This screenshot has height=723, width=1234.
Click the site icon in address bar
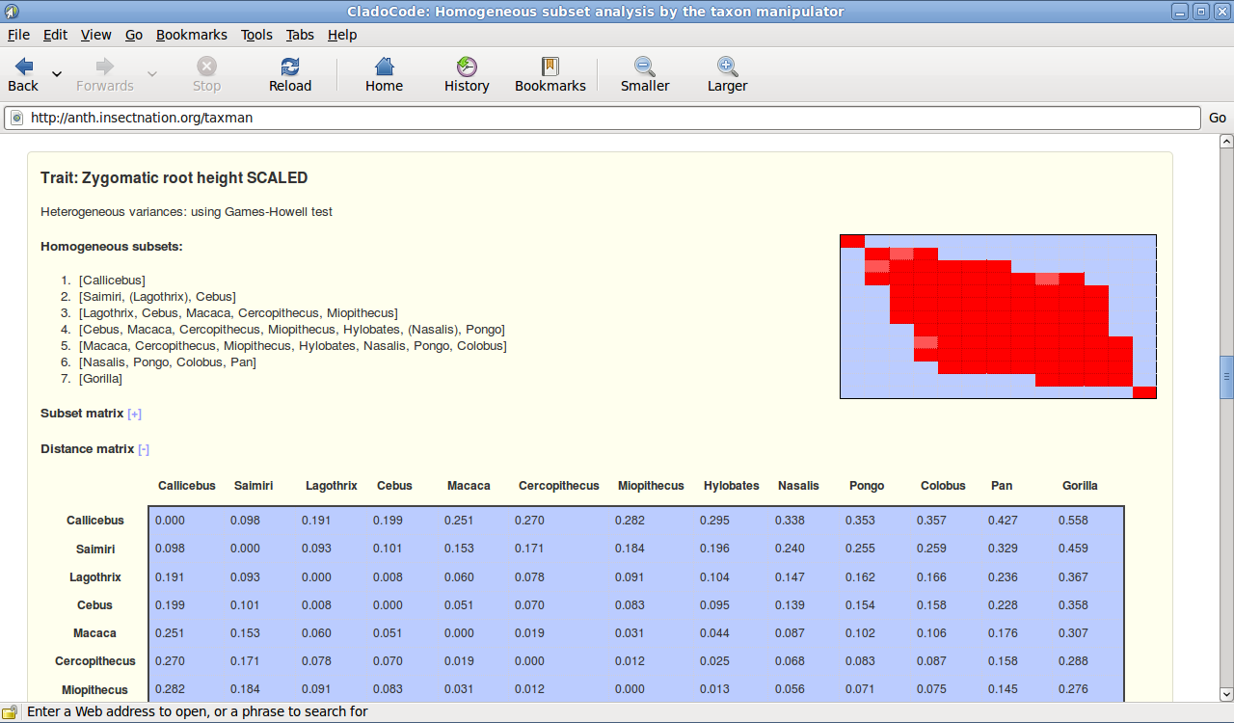point(16,118)
